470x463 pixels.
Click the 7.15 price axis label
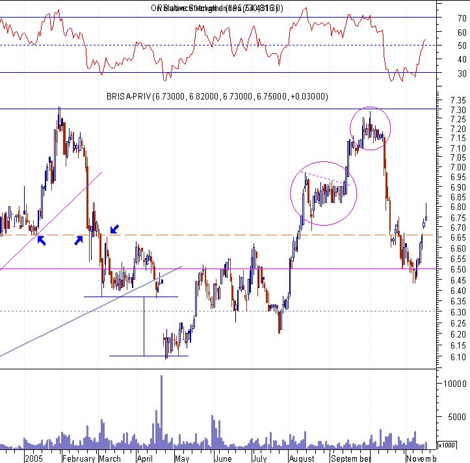point(458,139)
